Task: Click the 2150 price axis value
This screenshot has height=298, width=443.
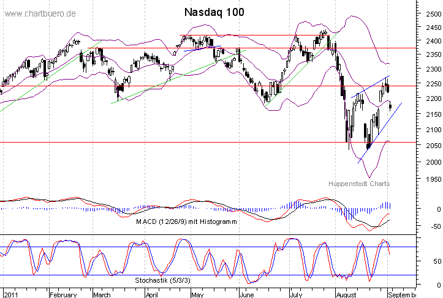Action: (x=434, y=114)
